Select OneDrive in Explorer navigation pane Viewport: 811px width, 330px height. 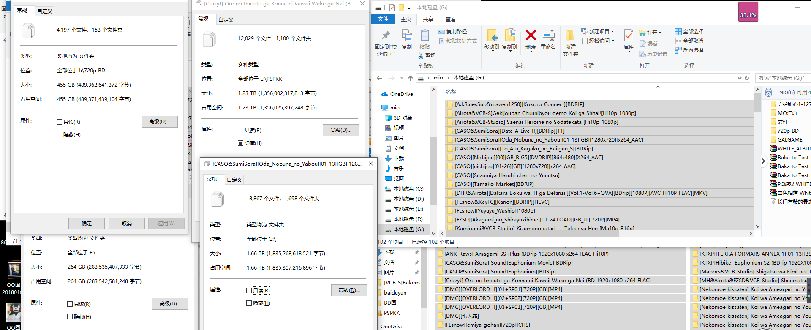[x=397, y=94]
